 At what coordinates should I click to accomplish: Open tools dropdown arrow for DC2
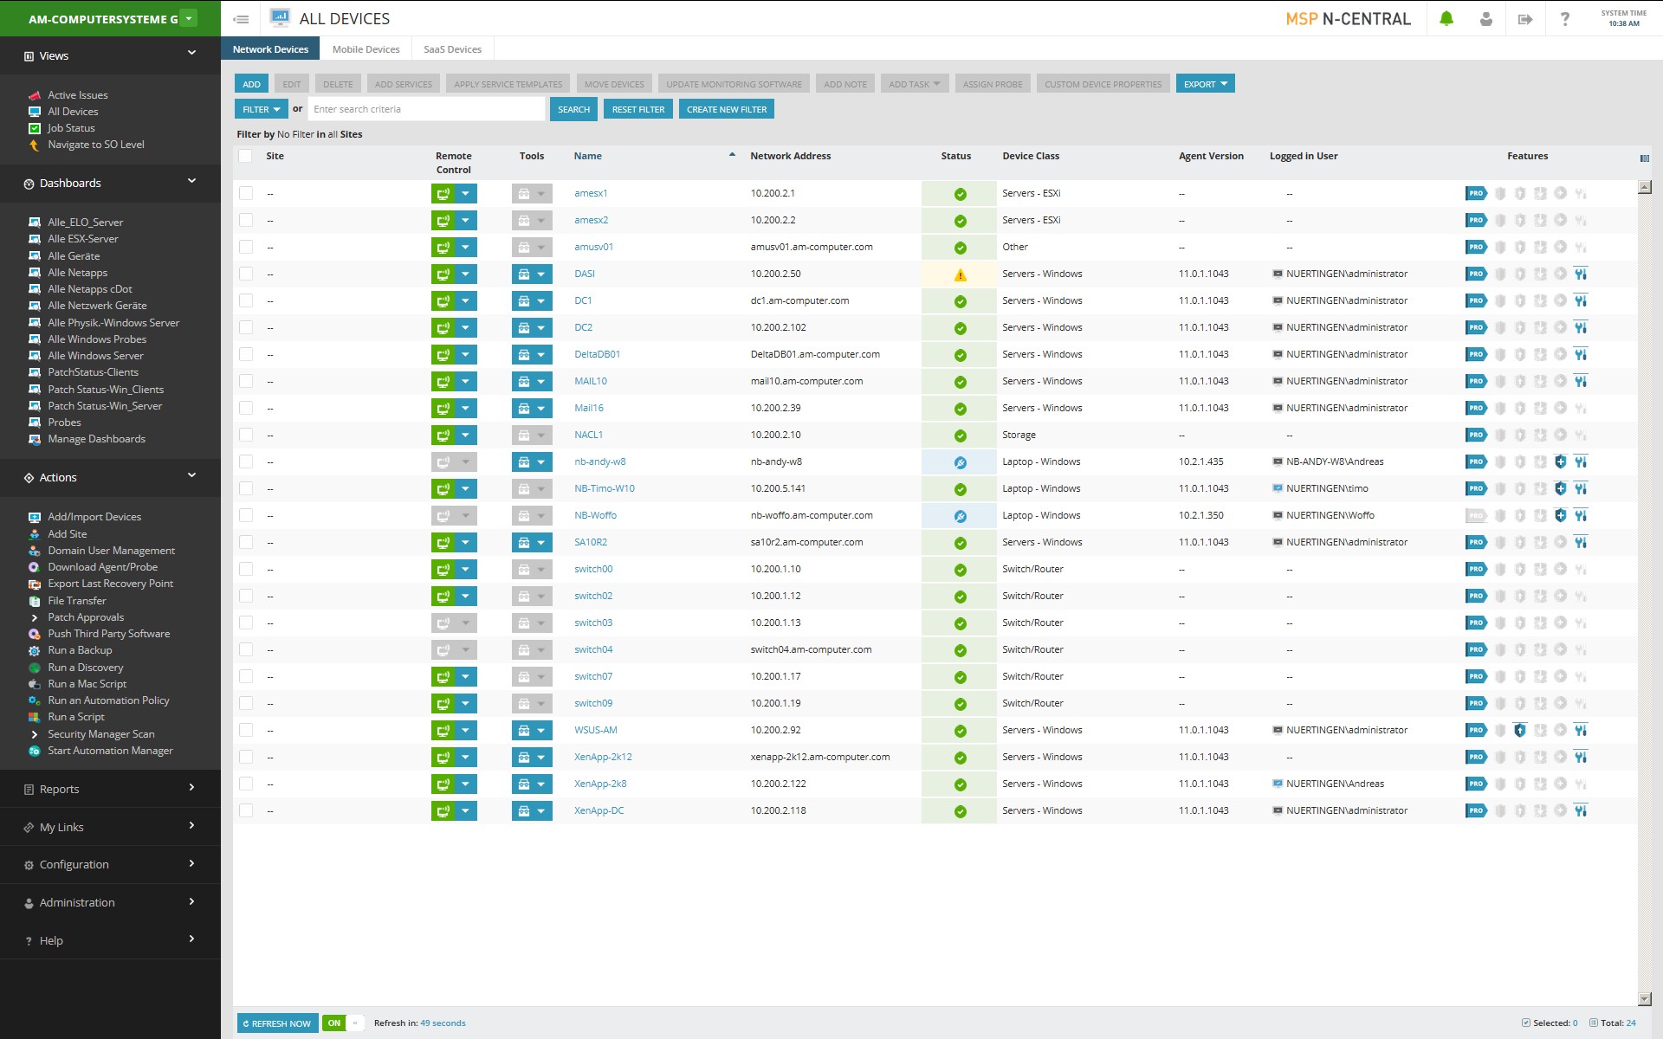pyautogui.click(x=541, y=328)
